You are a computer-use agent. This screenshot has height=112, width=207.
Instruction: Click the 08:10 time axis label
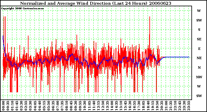tap(67, 106)
